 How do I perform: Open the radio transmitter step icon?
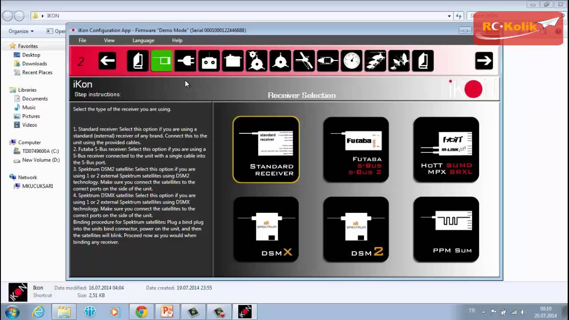point(209,61)
